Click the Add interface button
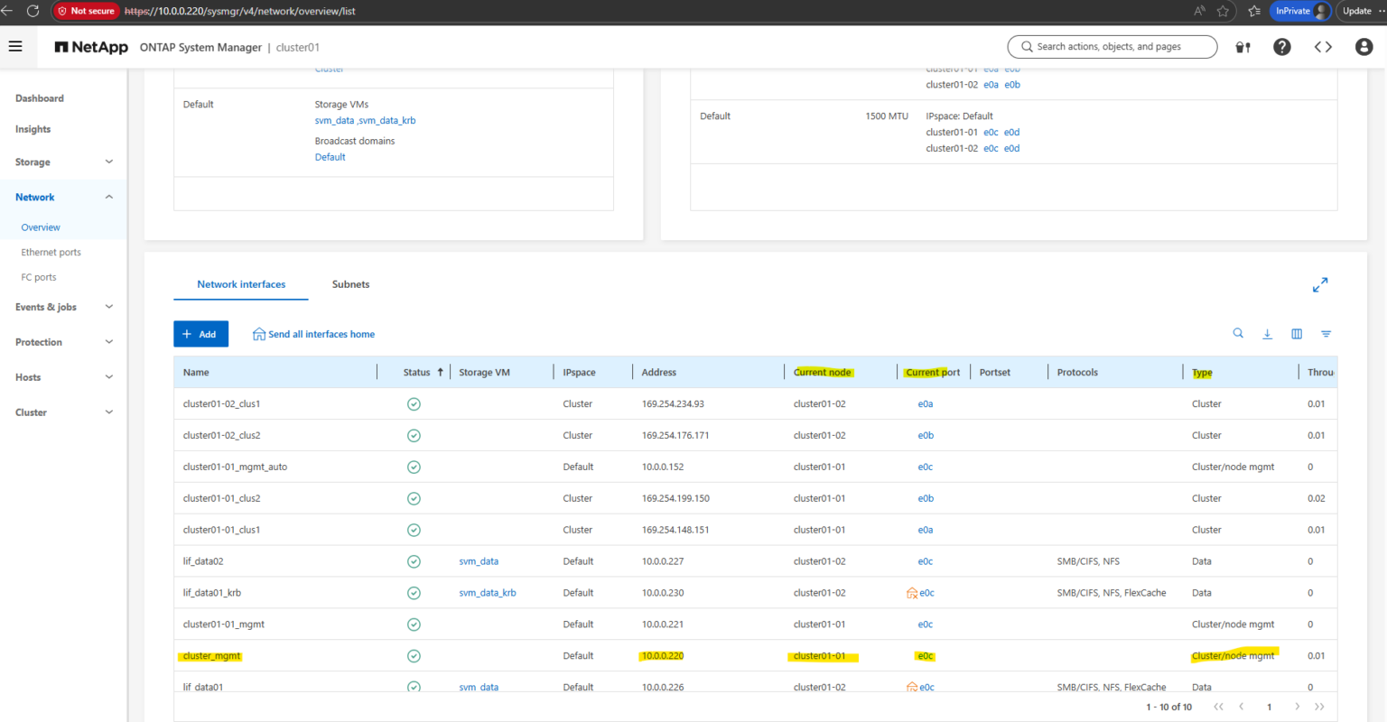Screen dimensions: 1387x722 [200, 333]
